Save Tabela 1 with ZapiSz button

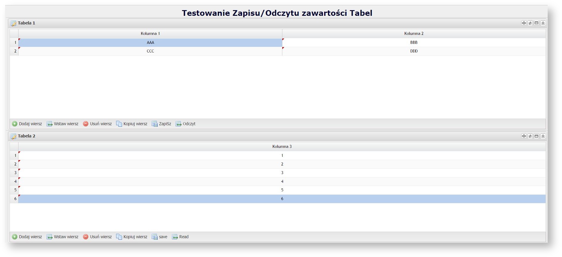(161, 124)
